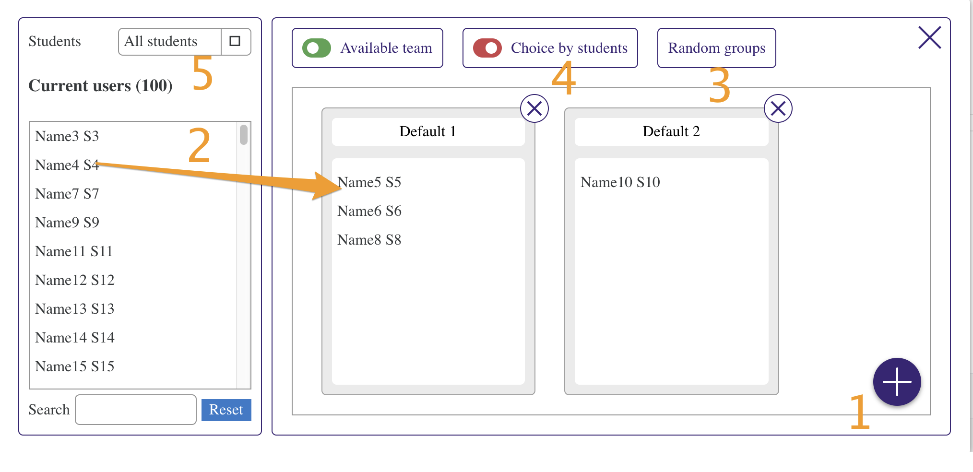
Task: Click the plus icon to add a new group
Action: click(896, 381)
